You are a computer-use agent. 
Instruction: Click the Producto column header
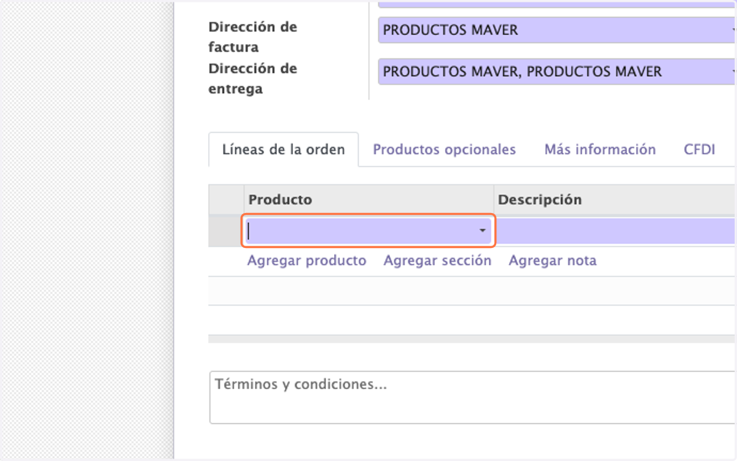pyautogui.click(x=369, y=200)
